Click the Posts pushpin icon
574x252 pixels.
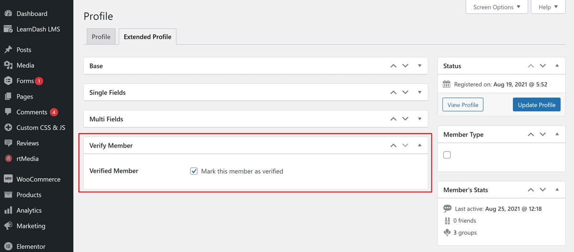tap(8, 50)
